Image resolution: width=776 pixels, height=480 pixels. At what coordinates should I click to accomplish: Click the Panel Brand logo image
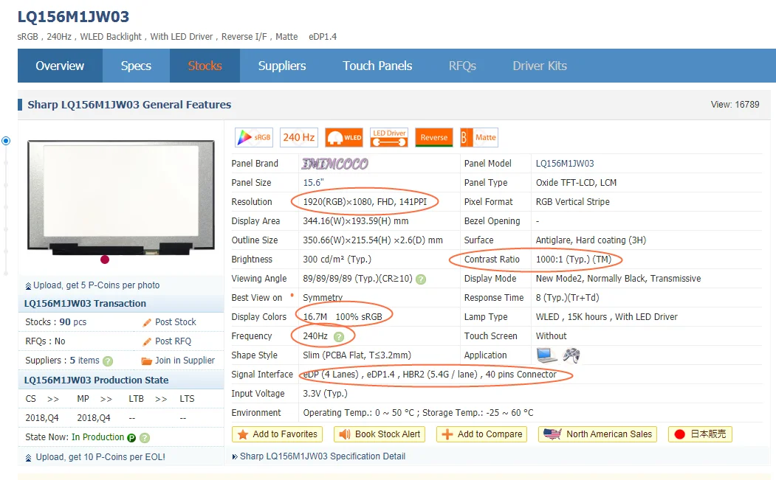pos(335,164)
